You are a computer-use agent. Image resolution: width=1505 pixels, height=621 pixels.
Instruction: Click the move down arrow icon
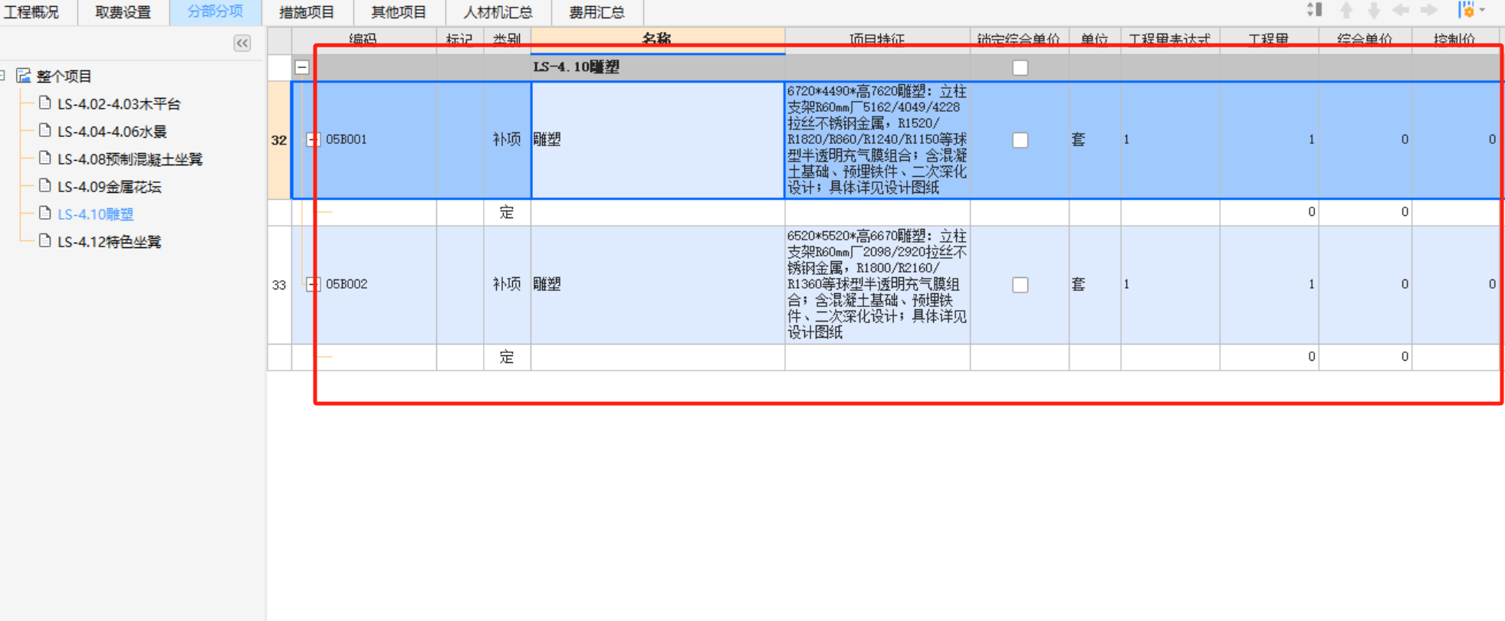1374,10
